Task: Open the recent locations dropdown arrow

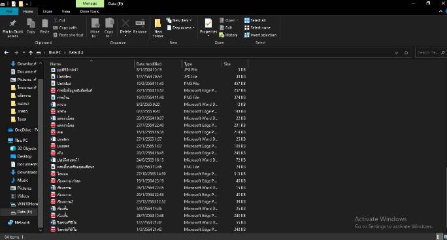Action: click(x=24, y=52)
